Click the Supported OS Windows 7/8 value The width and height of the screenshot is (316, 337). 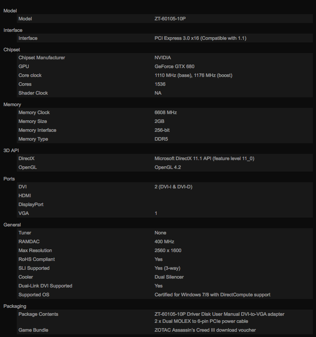[x=212, y=295]
